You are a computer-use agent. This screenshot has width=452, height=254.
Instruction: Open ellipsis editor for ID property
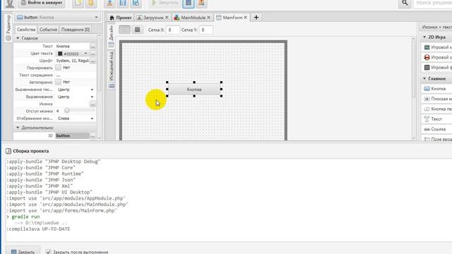point(93,136)
